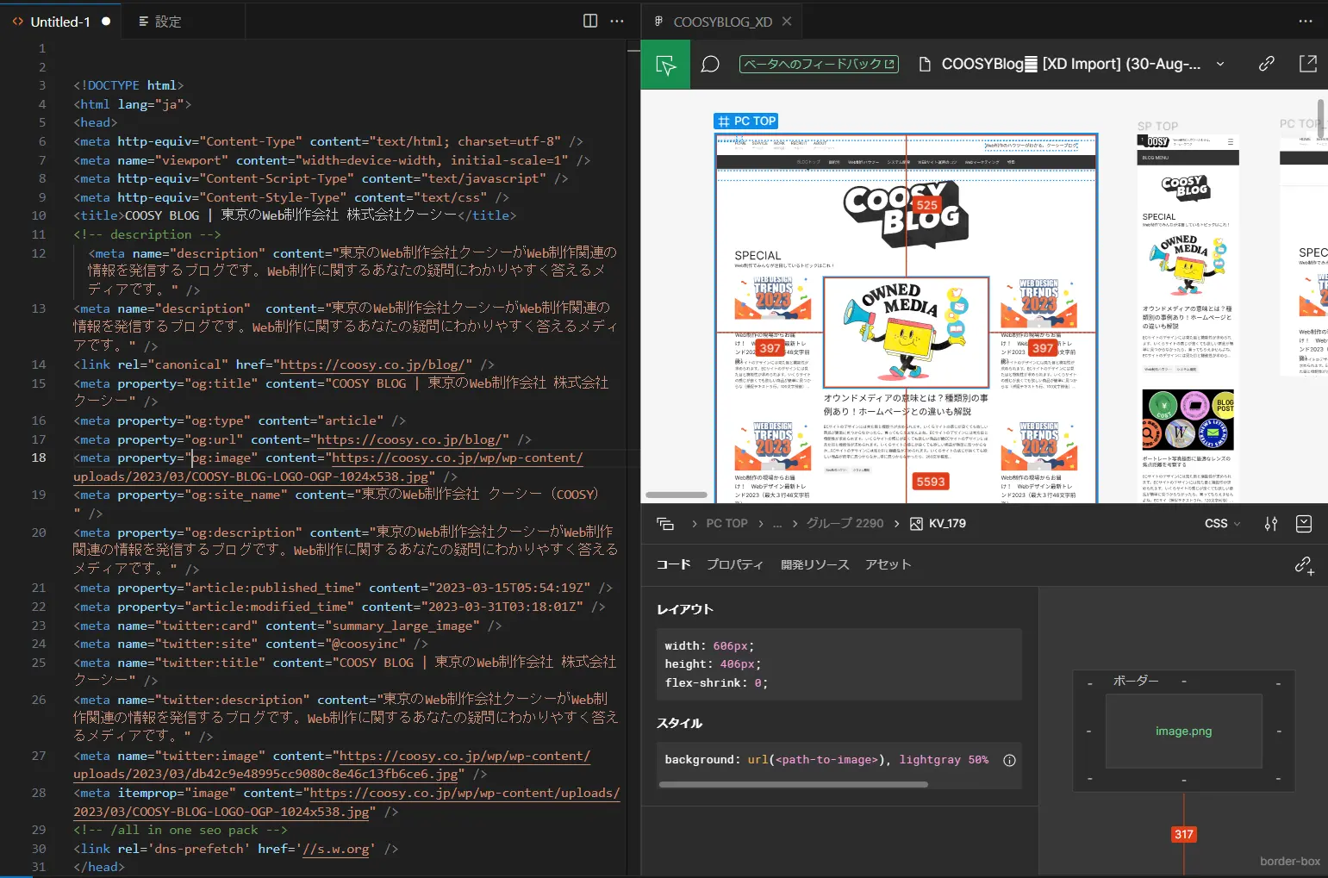Click the canvas horizontal scrollbar
1328x878 pixels.
point(676,495)
